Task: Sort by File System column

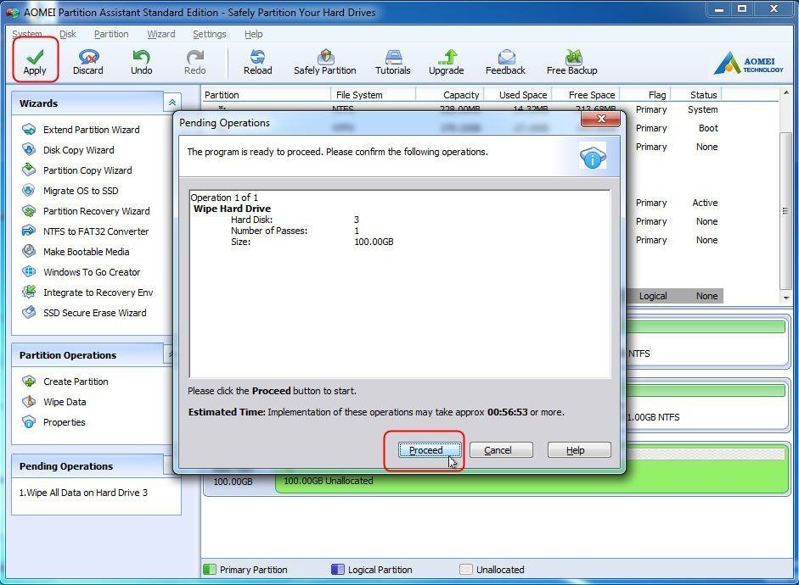Action: point(374,95)
